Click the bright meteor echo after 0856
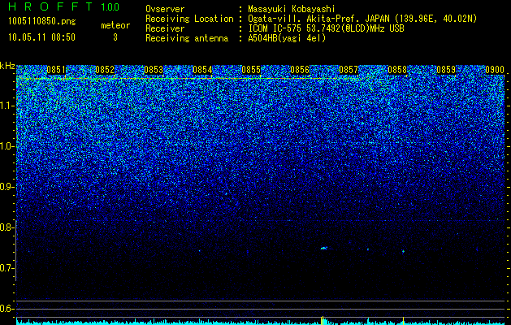511x325 pixels. (x=323, y=249)
